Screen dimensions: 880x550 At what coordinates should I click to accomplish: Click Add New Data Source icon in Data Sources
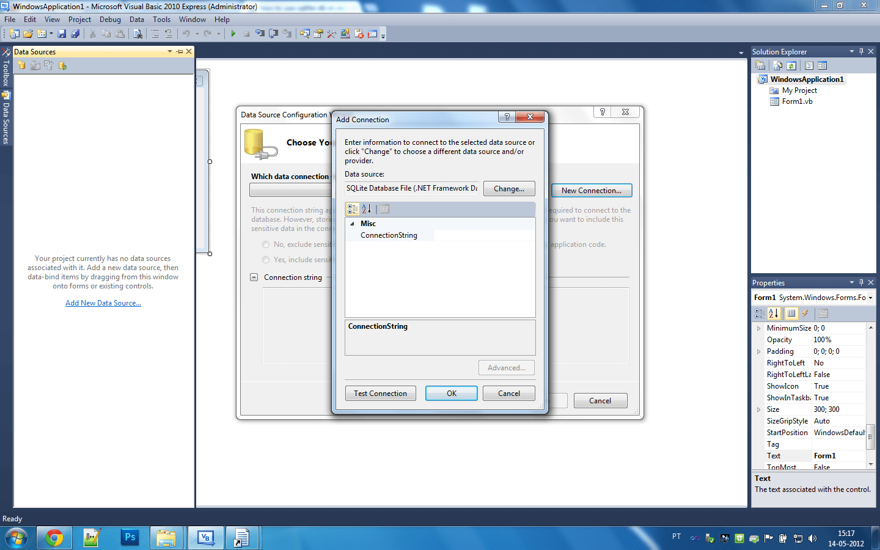coord(22,65)
